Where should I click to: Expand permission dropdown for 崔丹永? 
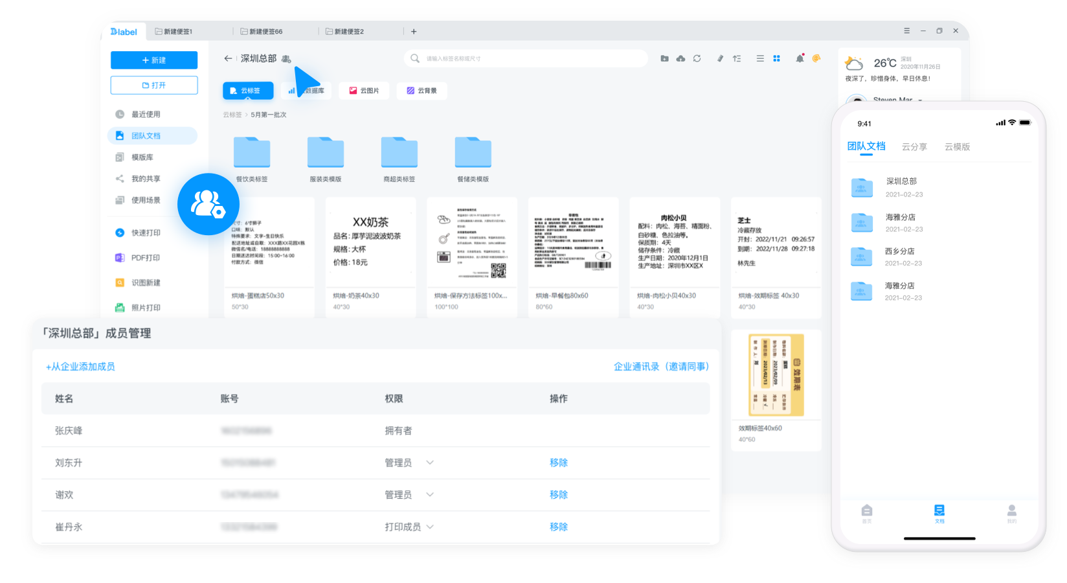430,527
